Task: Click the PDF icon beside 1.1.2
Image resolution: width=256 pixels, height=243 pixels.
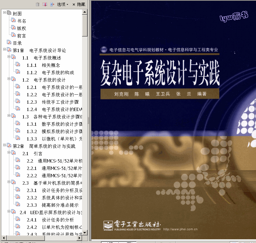Action: pyautogui.click(x=18, y=72)
